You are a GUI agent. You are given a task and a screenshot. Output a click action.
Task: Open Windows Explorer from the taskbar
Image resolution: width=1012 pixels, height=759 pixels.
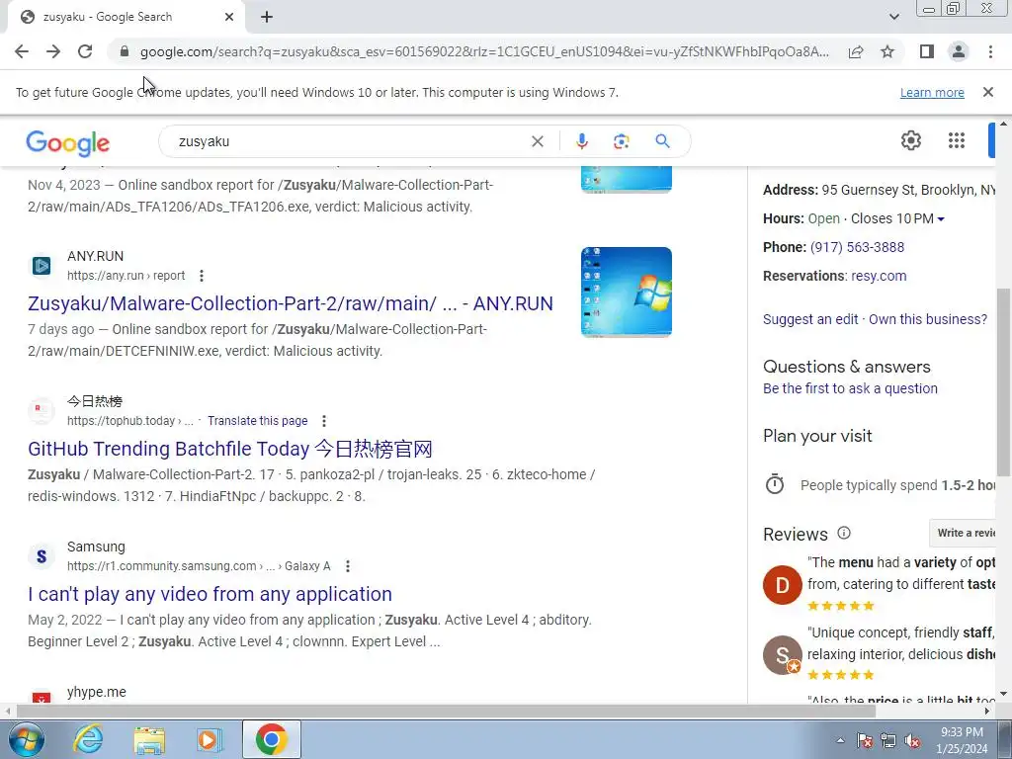pos(149,739)
